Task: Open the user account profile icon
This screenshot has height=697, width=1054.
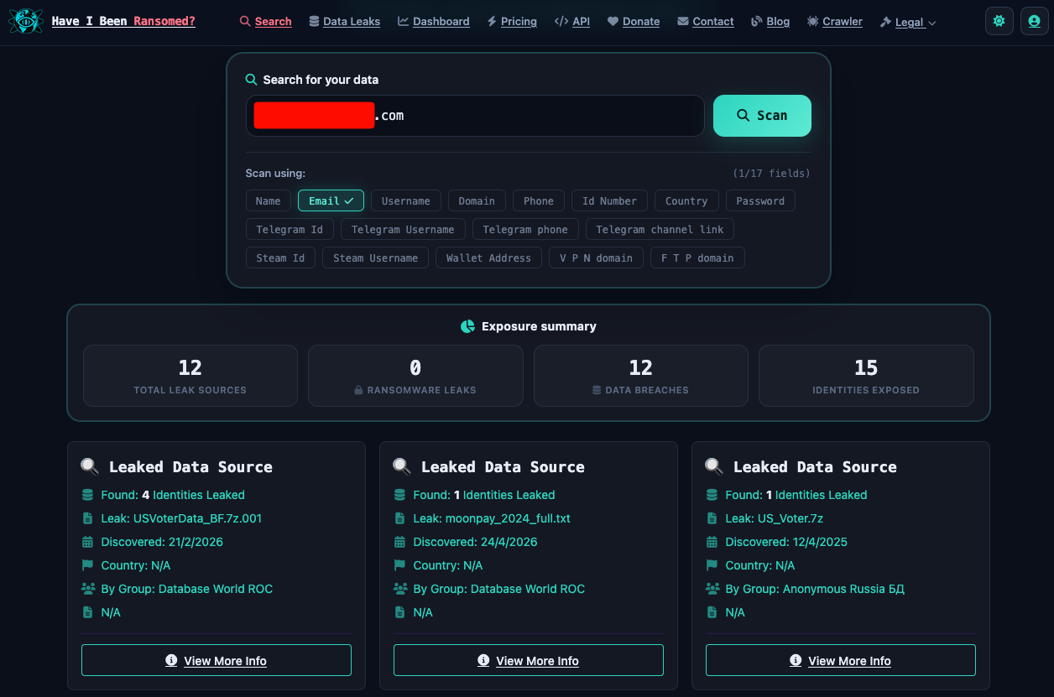Action: point(1034,21)
